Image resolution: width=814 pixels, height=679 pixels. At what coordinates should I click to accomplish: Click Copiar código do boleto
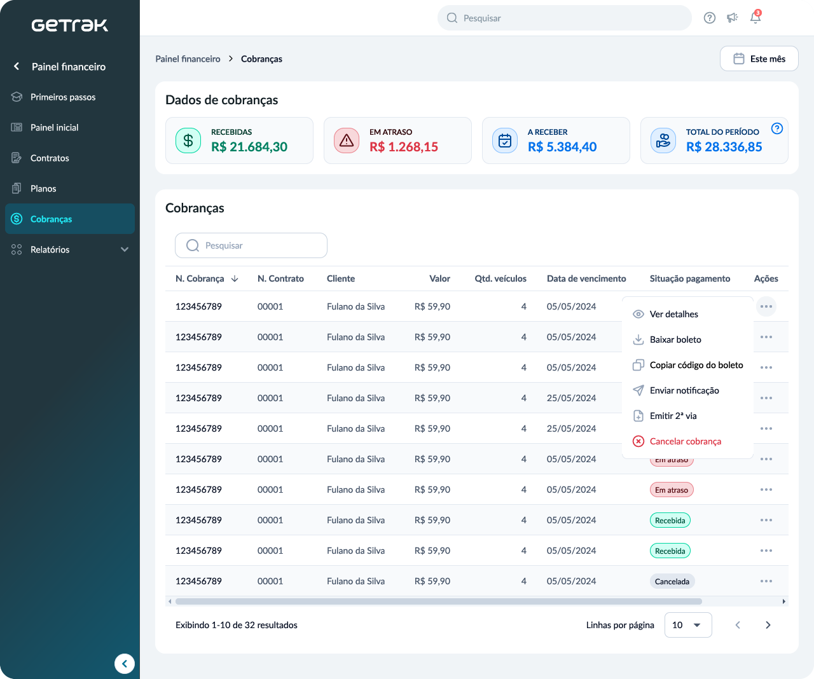click(x=696, y=365)
